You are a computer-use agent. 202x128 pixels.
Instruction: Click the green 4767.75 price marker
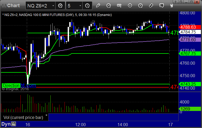(x=190, y=53)
